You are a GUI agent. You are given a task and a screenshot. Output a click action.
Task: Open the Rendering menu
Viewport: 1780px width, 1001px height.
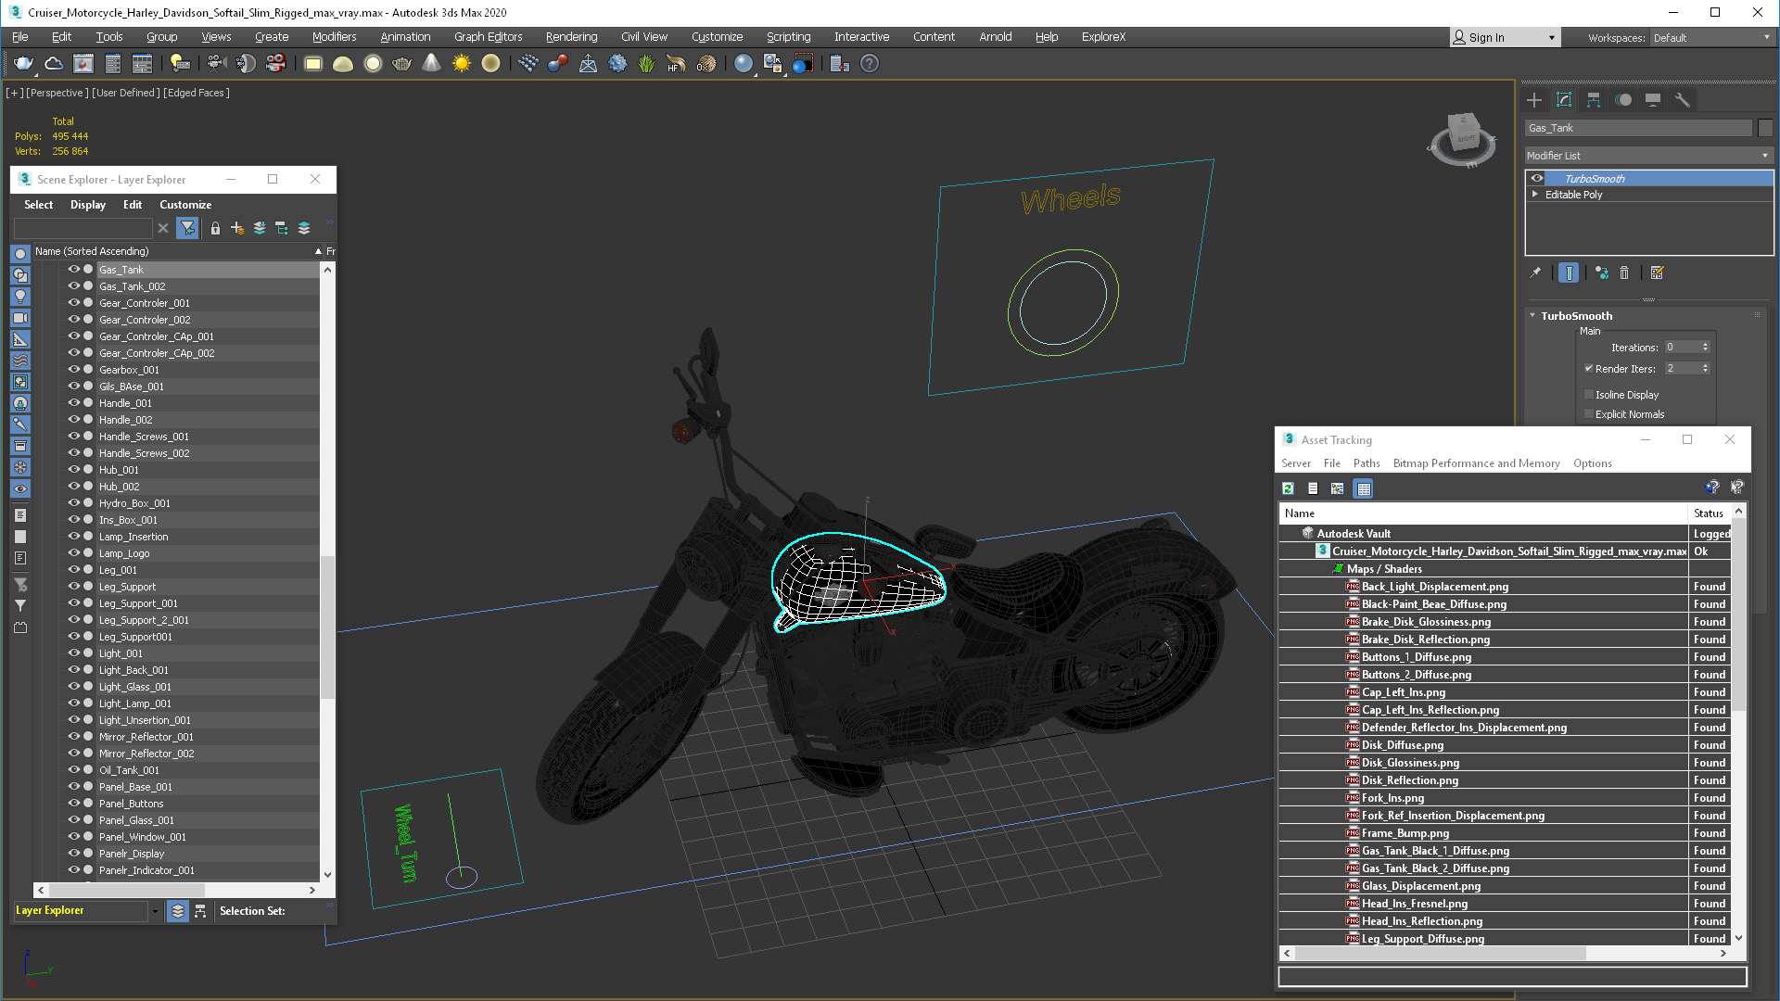point(571,37)
